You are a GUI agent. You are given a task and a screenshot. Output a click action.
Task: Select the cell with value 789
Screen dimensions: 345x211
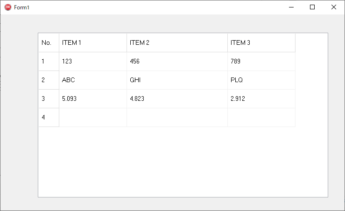coord(261,61)
